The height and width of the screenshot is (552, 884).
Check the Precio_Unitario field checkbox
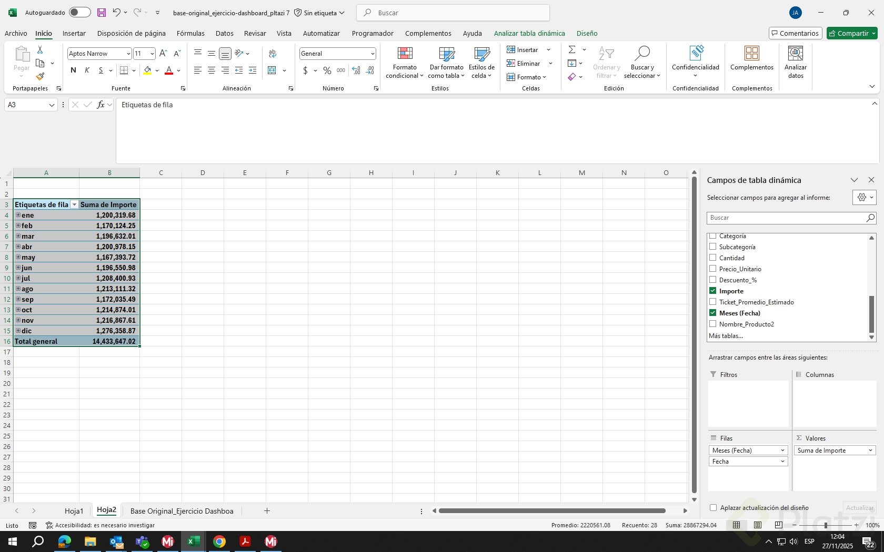(x=713, y=269)
